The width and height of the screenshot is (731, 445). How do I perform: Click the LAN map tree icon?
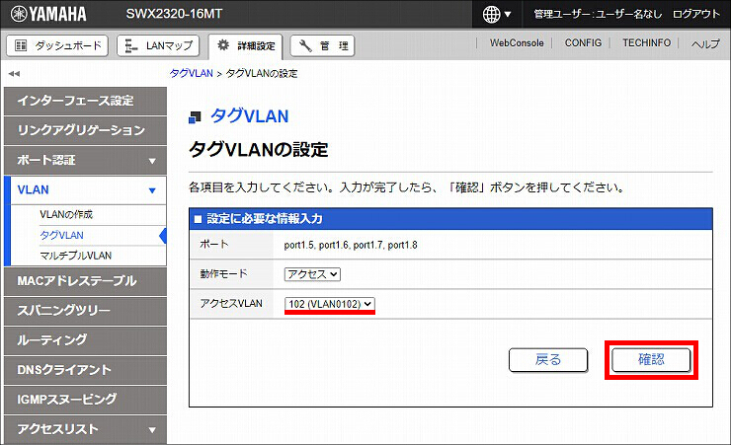coord(131,45)
